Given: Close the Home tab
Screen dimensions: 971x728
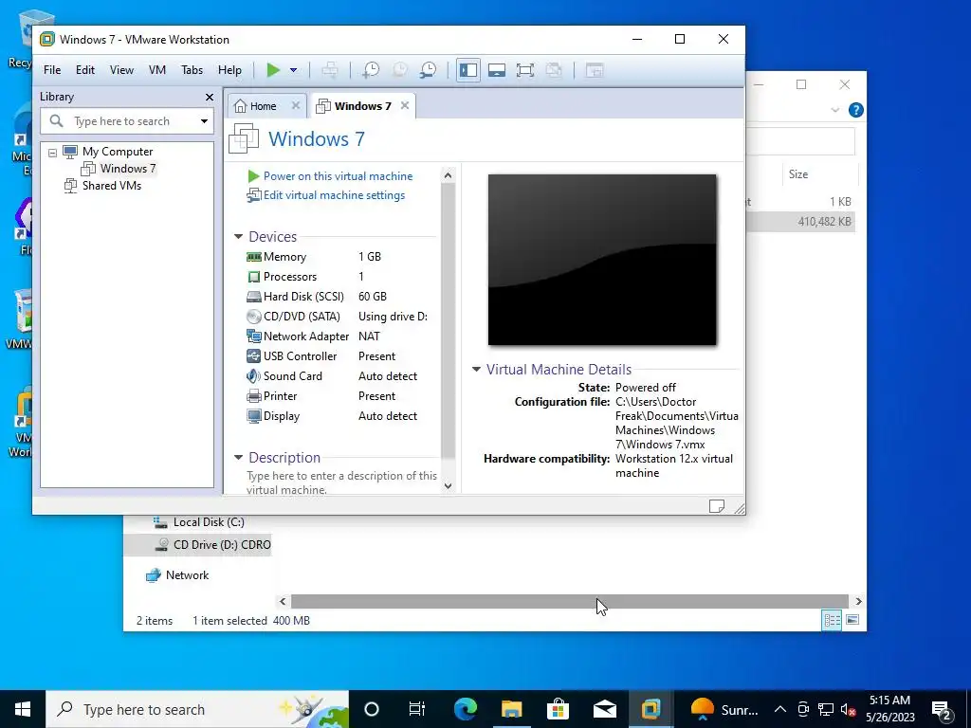Looking at the screenshot, I should (x=296, y=106).
